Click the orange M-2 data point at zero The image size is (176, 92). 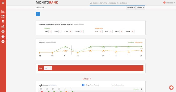40,52
